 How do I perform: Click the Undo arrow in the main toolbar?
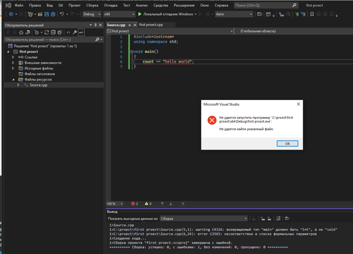point(62,15)
